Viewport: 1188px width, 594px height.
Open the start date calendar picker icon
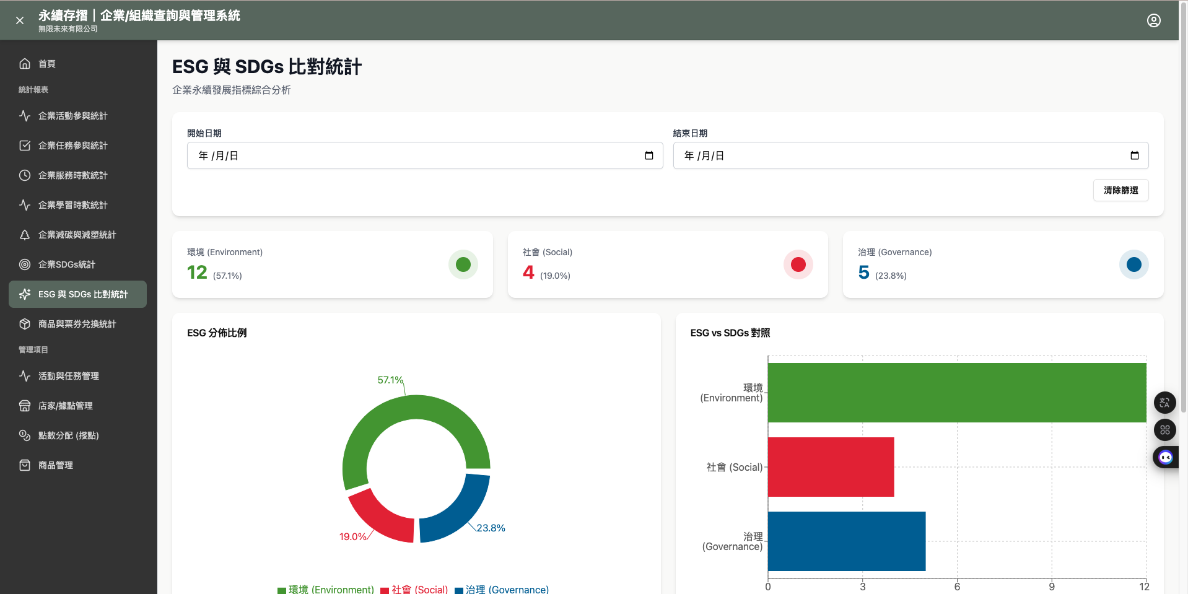[x=649, y=155]
